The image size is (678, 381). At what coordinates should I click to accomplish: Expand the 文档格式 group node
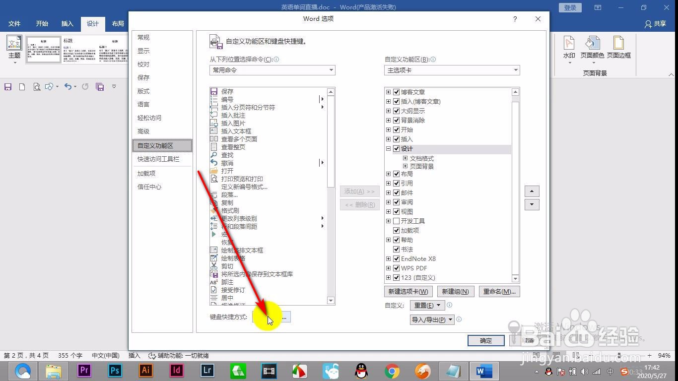(405, 158)
